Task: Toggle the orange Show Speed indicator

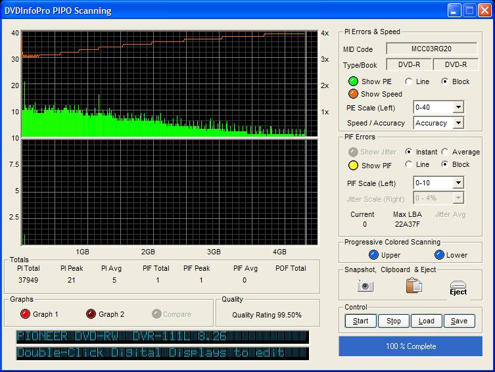Action: tap(353, 94)
